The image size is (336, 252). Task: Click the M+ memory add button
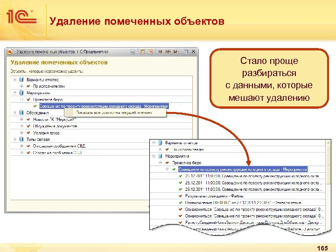point(168,52)
